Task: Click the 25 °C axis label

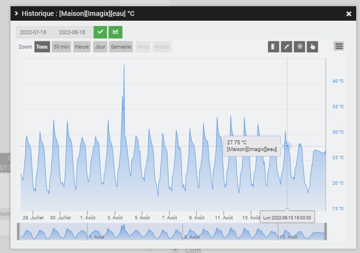Action: 338,158
